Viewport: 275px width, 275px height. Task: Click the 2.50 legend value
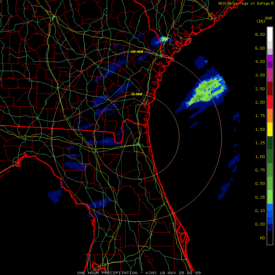coord(260,89)
